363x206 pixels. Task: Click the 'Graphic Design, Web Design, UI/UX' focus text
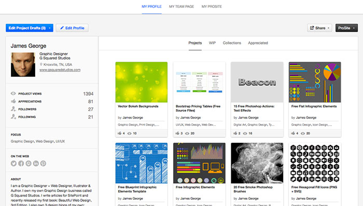38,141
